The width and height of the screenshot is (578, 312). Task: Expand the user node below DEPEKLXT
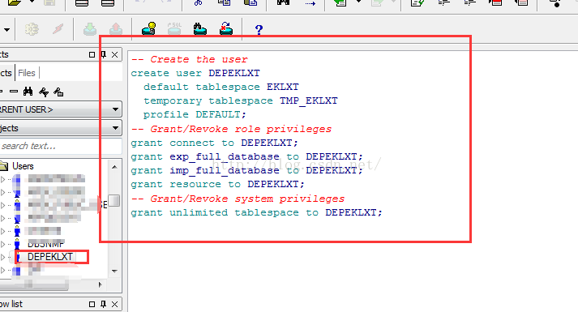pyautogui.click(x=3, y=270)
